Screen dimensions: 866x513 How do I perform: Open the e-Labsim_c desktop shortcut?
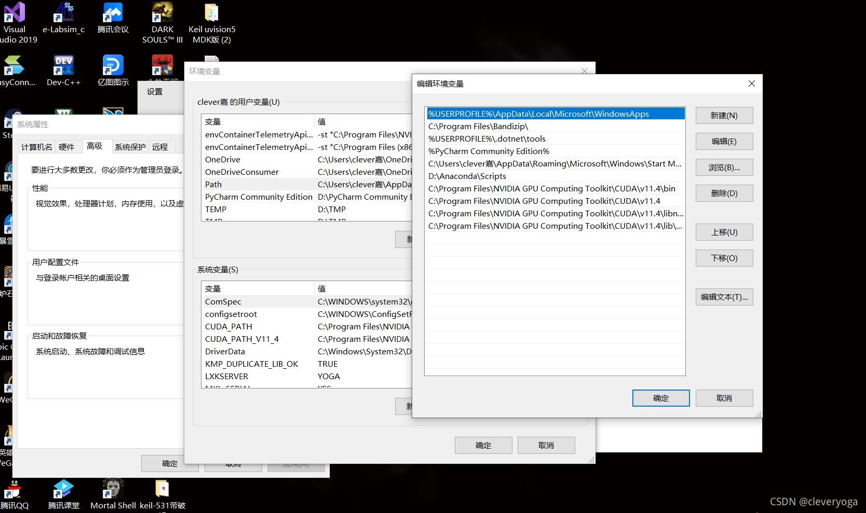[x=63, y=18]
